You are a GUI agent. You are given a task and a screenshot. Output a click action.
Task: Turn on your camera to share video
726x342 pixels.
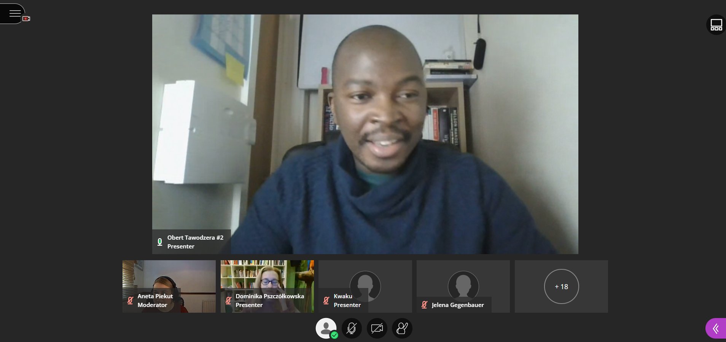377,328
